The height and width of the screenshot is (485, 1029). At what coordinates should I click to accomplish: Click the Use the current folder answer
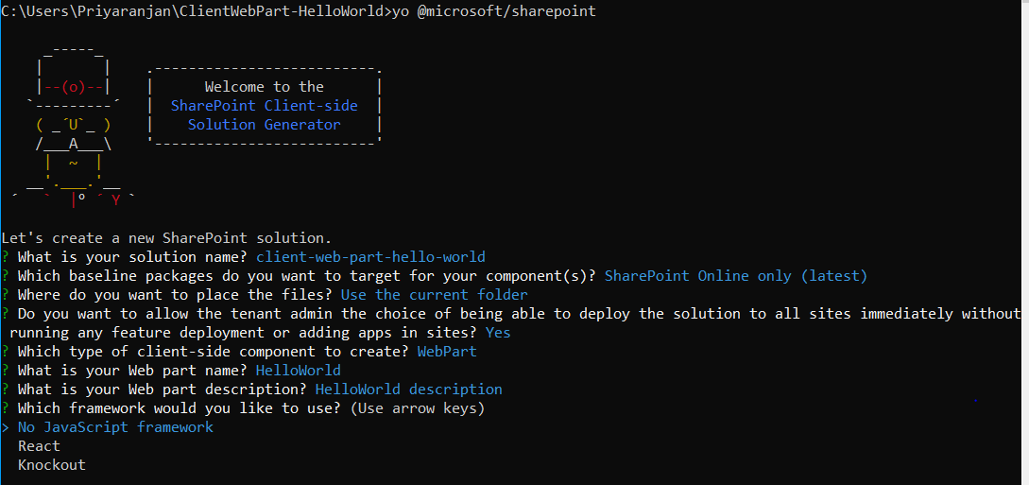[434, 294]
